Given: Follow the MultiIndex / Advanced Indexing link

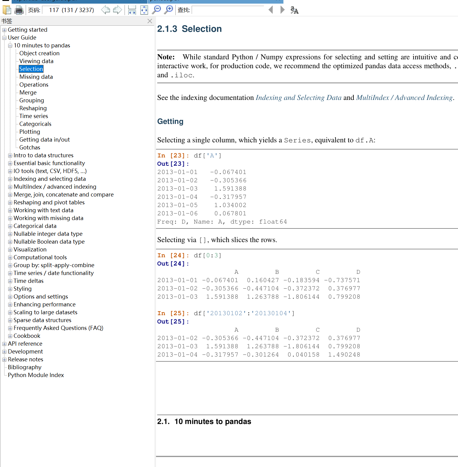Looking at the screenshot, I should coord(404,98).
